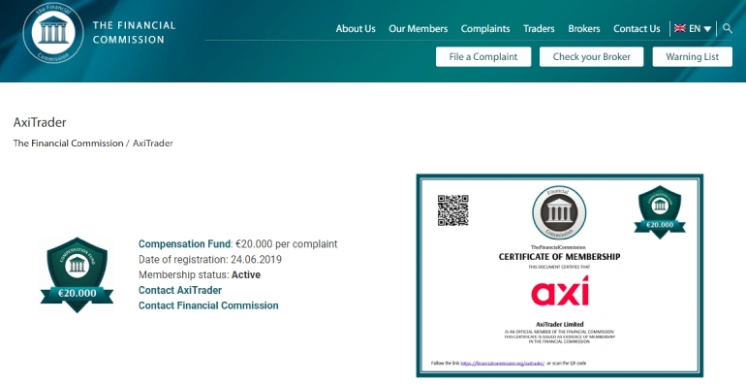This screenshot has height=384, width=746.
Task: Click the AxiTrader page heading
Action: pos(40,122)
